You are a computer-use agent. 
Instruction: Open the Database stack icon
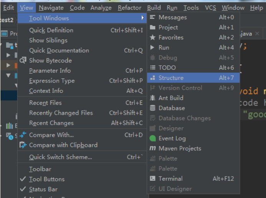point(152,108)
